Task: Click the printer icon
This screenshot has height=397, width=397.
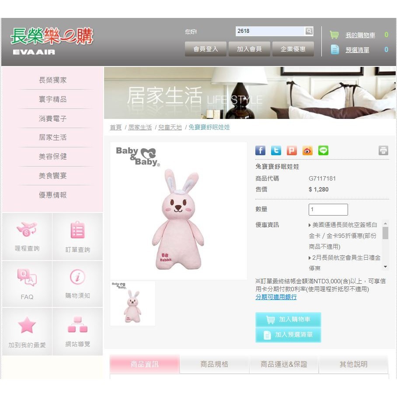Action: [x=383, y=151]
